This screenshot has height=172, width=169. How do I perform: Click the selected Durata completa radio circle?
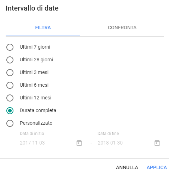[10, 111]
